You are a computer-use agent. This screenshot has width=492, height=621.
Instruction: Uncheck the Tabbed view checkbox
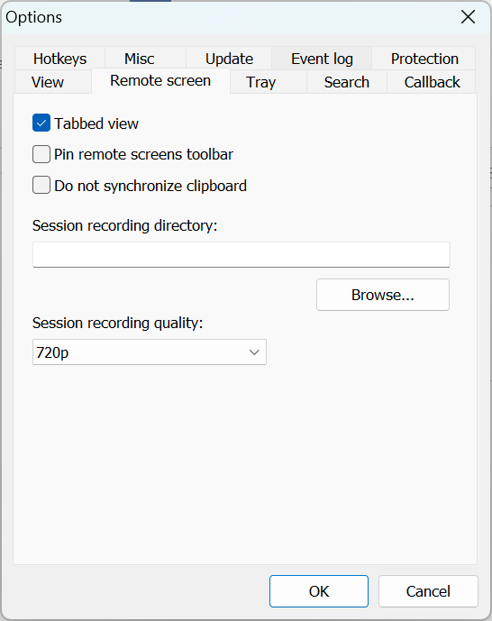pyautogui.click(x=41, y=123)
